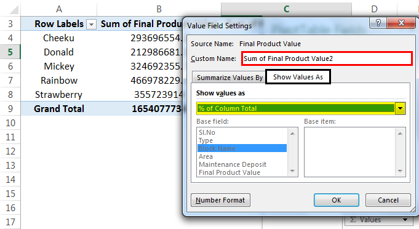The image size is (419, 229).
Task: Click Base field list scroll up arrow
Action: [x=292, y=134]
